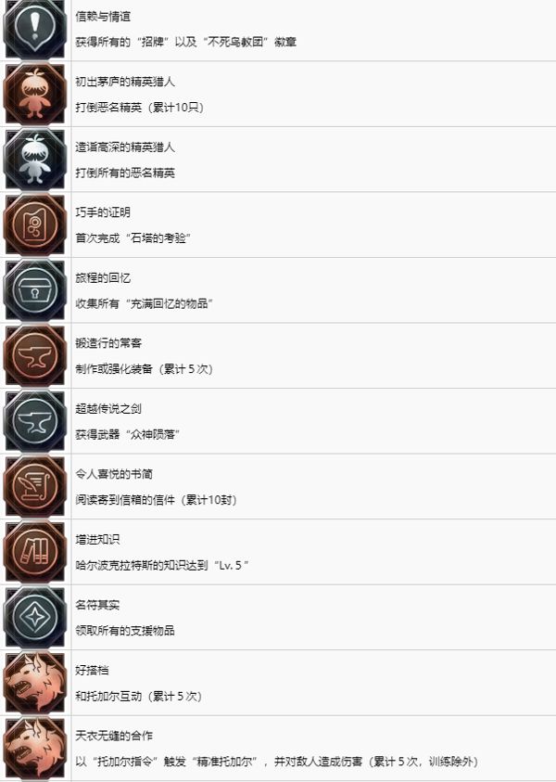Click the exclamation mark trophy icon
This screenshot has width=556, height=782.
(35, 29)
